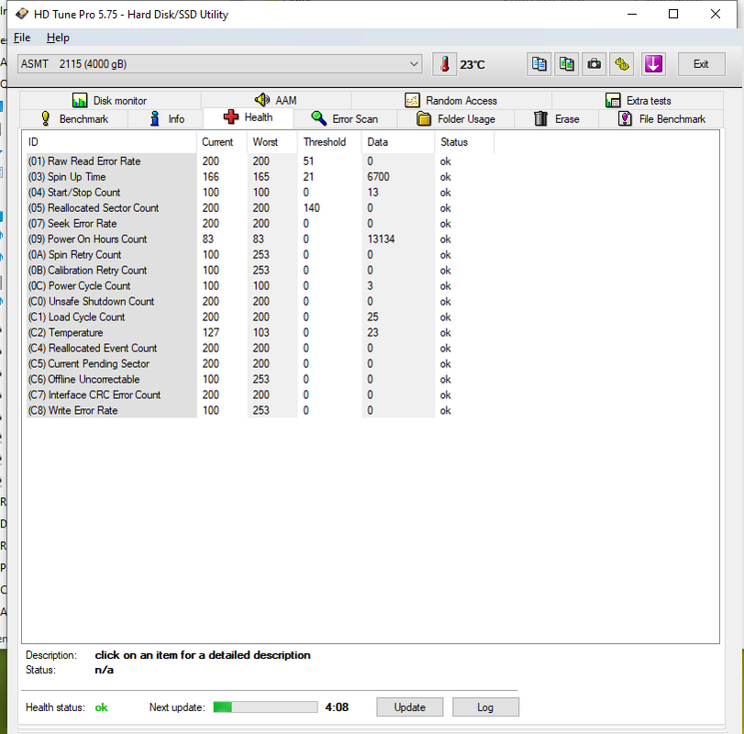Select the (C5) Current Pending Sector row
The width and height of the screenshot is (744, 734).
(x=260, y=363)
